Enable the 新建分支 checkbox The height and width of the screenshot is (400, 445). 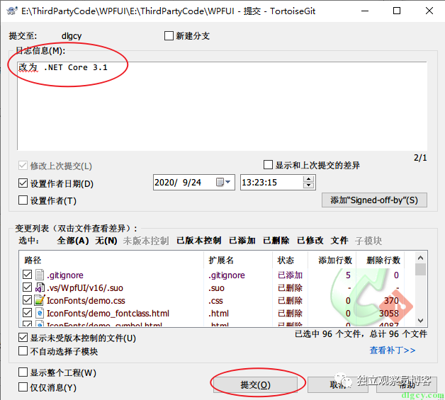169,36
